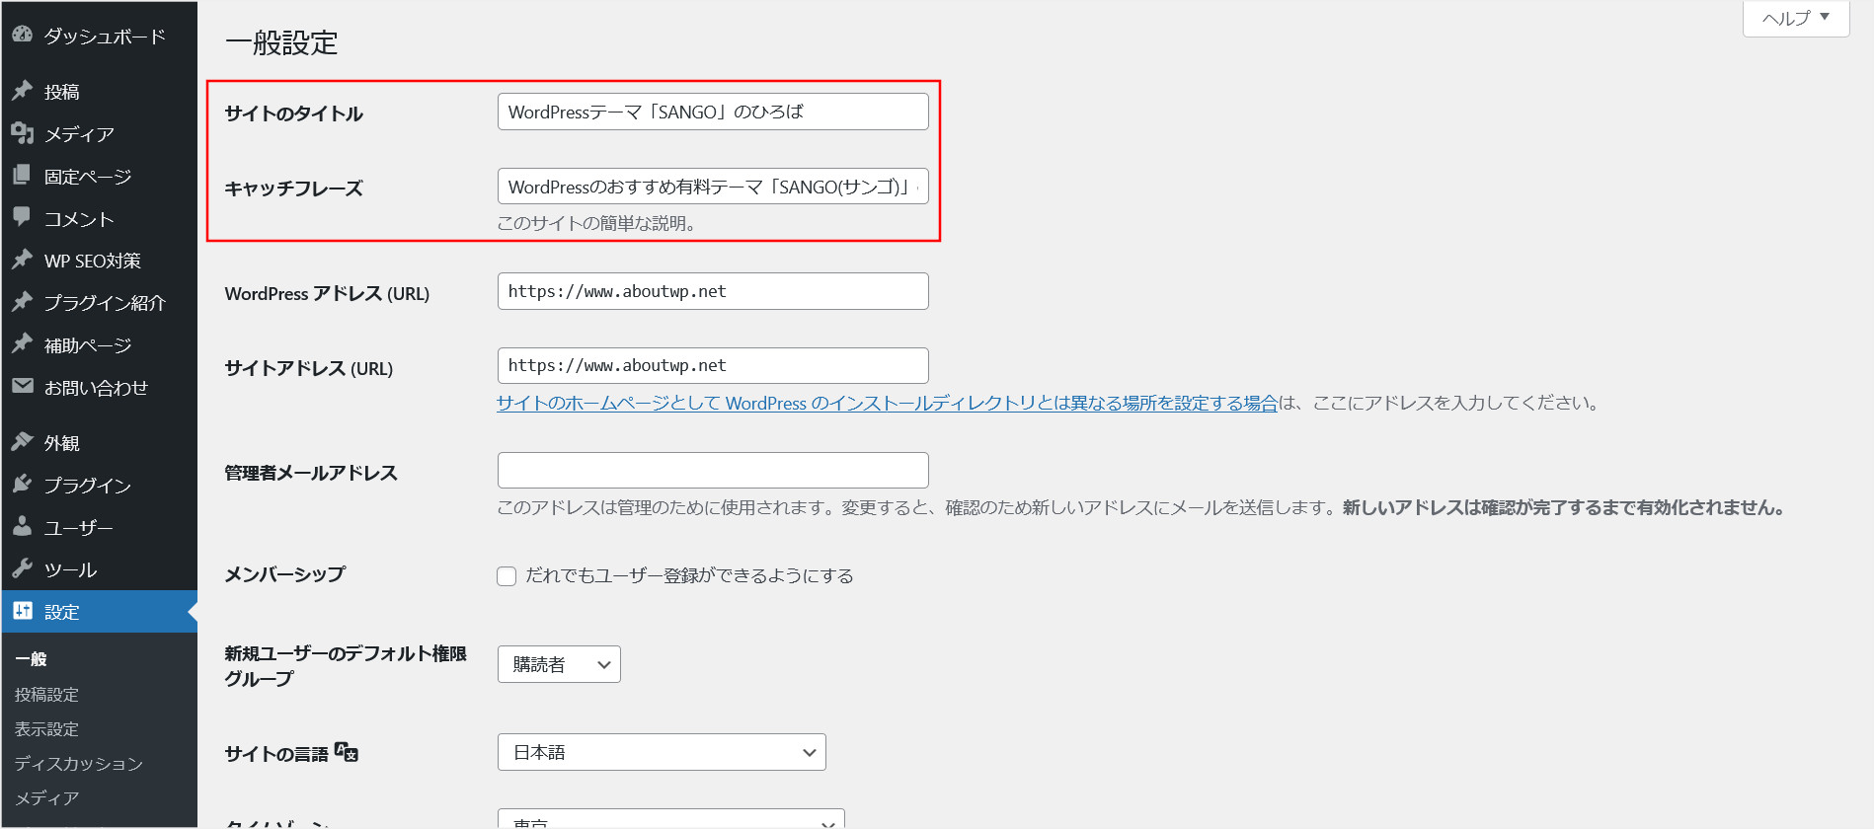The height and width of the screenshot is (829, 1874).
Task: Click the site title text field
Action: (x=713, y=112)
